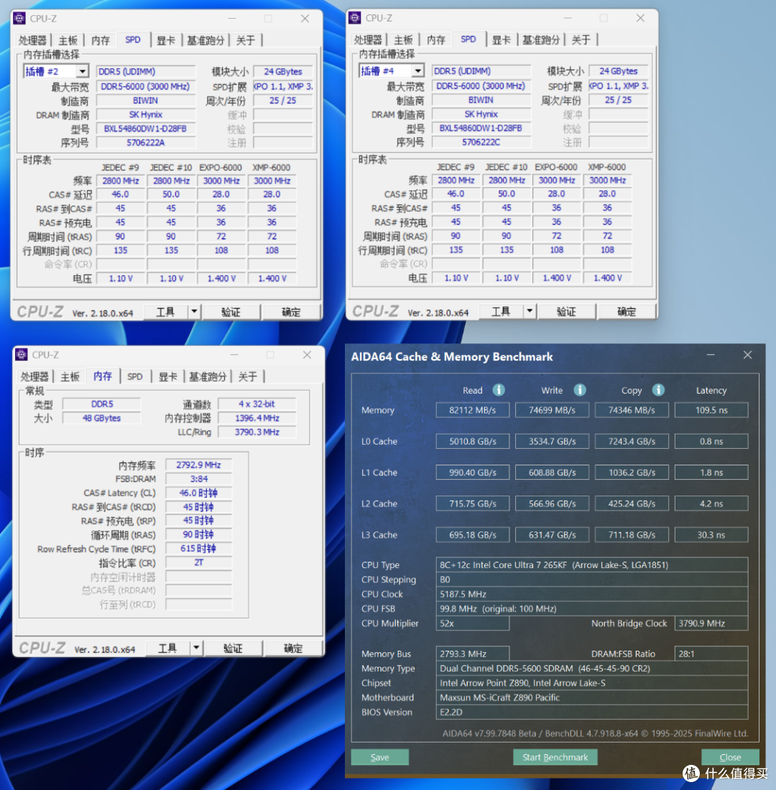This screenshot has height=790, width=776.
Task: Click L3 Cache Read value 695.18 GB/s
Action: click(x=473, y=534)
